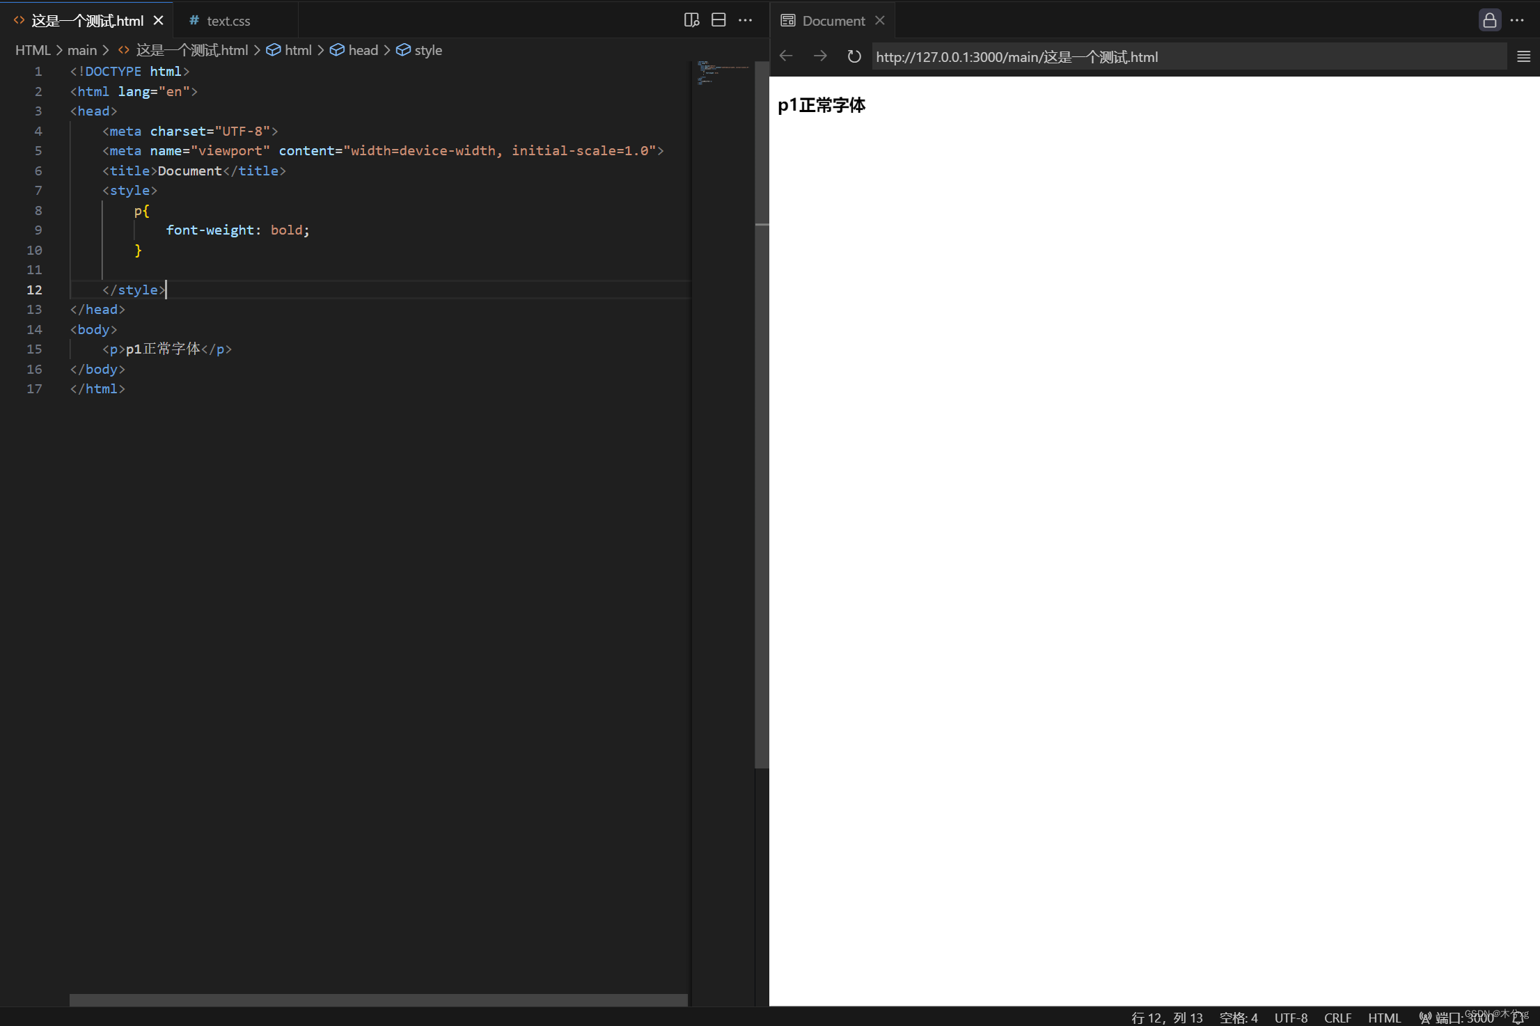Click the split editor layout icon
The width and height of the screenshot is (1540, 1026).
tap(718, 20)
